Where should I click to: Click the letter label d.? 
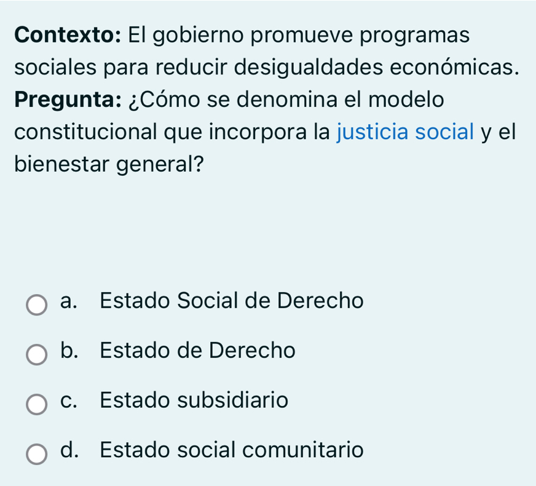[x=69, y=450]
